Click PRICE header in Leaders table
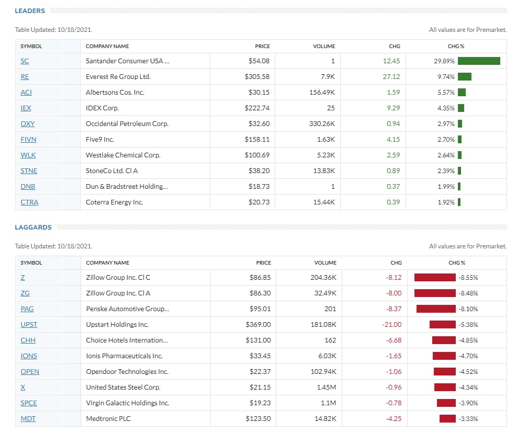This screenshot has width=517, height=433. 263,47
